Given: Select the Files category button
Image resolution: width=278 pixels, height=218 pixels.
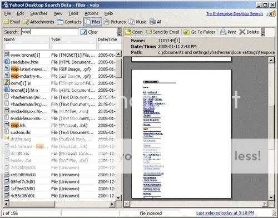Looking at the screenshot, I should (x=93, y=22).
